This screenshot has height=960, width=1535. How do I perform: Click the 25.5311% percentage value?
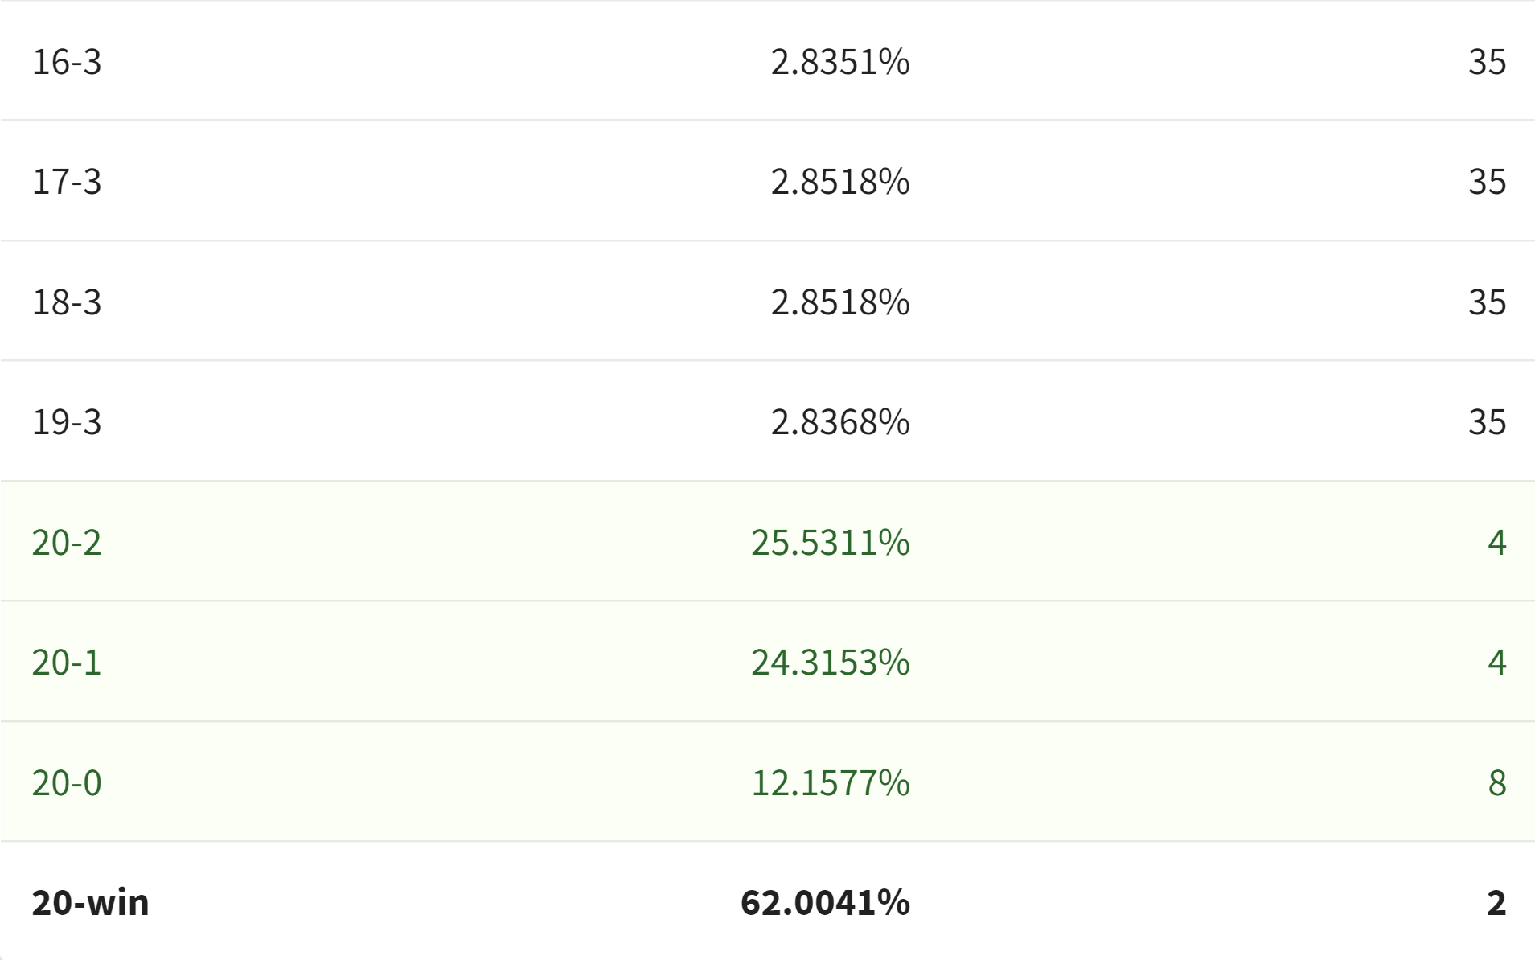(x=831, y=543)
